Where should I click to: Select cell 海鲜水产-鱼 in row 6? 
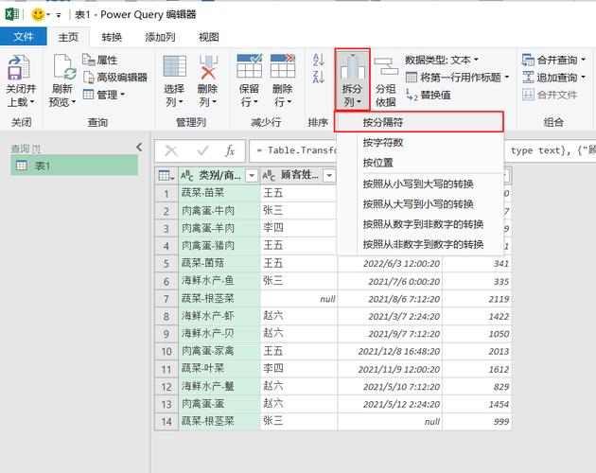[x=219, y=281]
